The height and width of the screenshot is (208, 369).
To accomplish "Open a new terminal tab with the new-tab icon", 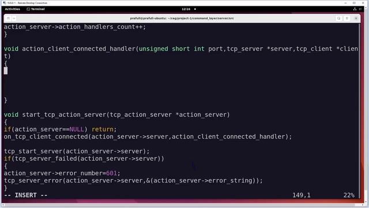I will click(x=8, y=18).
